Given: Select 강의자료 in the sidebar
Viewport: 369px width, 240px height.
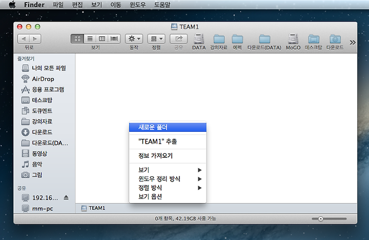Looking at the screenshot, I should coord(45,122).
